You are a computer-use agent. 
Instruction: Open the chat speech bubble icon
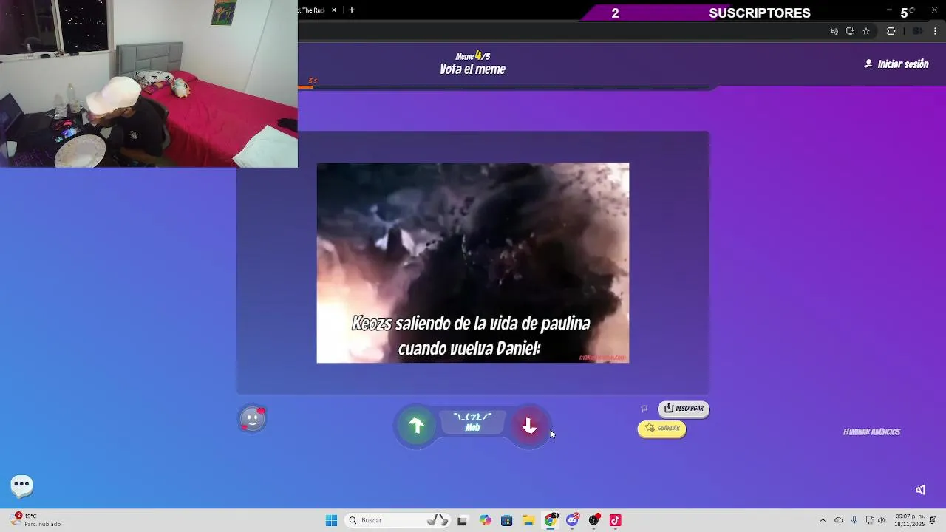point(21,485)
